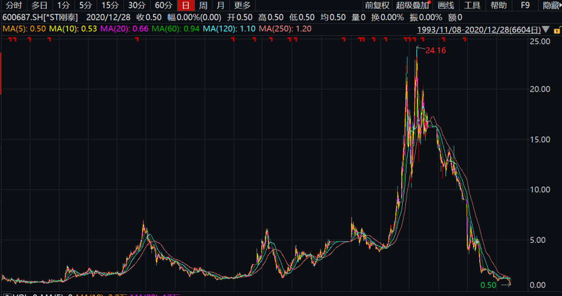The image size is (562, 296).
Task: Click the MA(20): 0.66 indicator label
Action: pyautogui.click(x=124, y=29)
